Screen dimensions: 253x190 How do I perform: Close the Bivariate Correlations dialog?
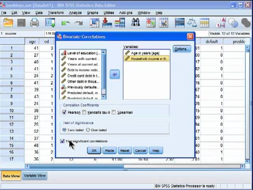pos(190,36)
